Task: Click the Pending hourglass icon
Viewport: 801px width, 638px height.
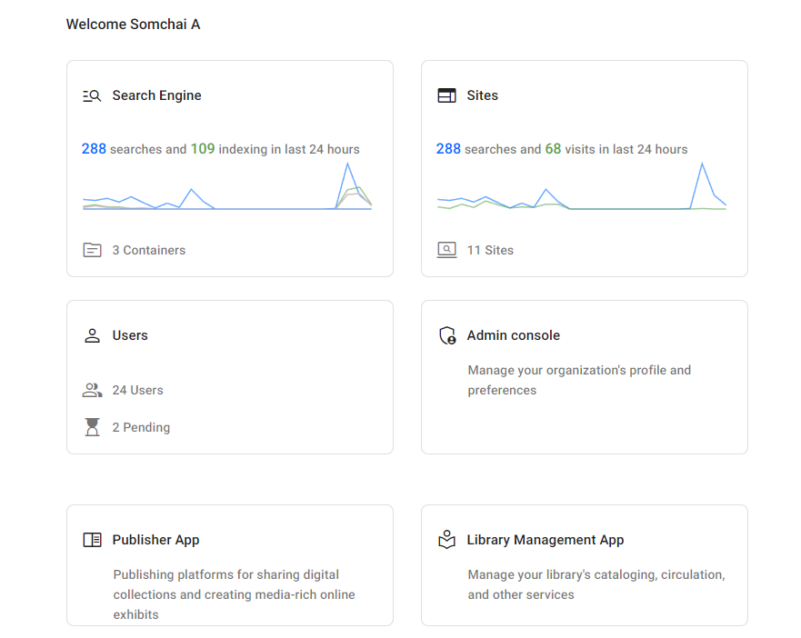Action: (x=92, y=427)
